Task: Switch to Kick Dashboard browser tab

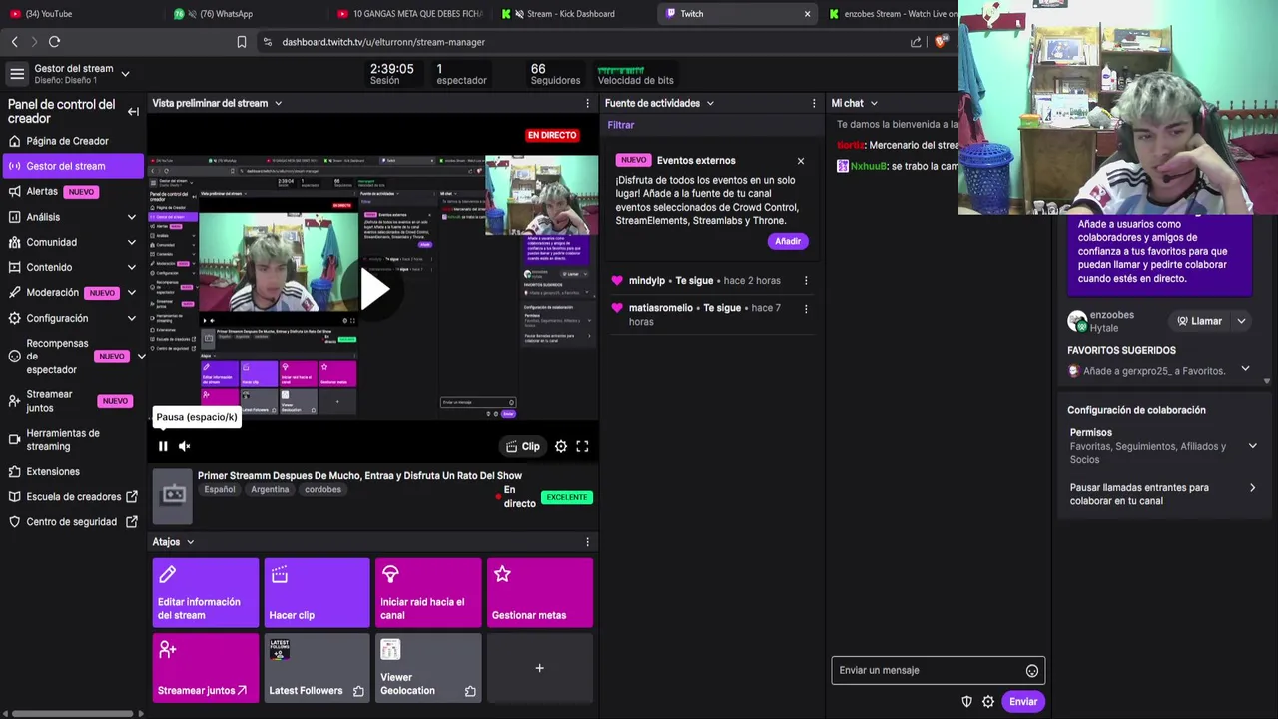Action: click(x=574, y=14)
